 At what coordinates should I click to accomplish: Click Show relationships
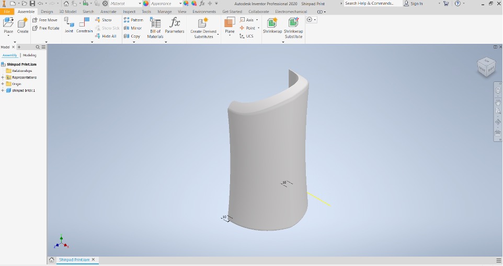coord(104,20)
